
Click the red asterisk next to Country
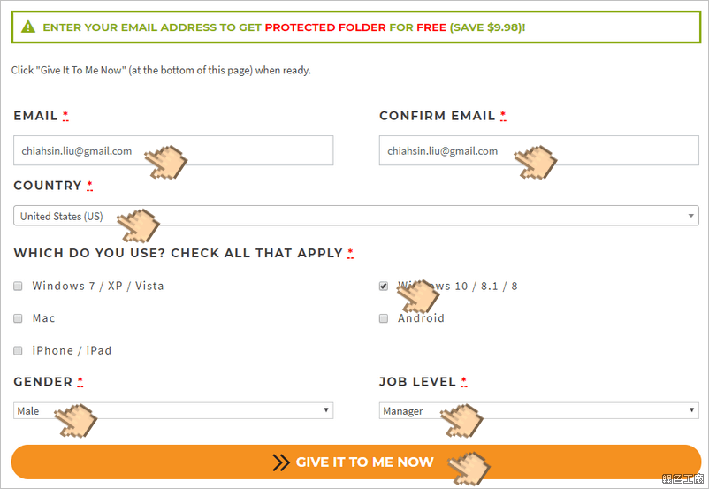pos(89,186)
